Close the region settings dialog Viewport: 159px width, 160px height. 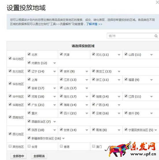pyautogui.click(x=157, y=2)
